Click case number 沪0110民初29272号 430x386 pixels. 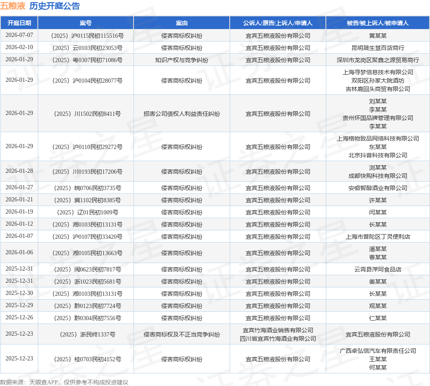click(x=87, y=147)
